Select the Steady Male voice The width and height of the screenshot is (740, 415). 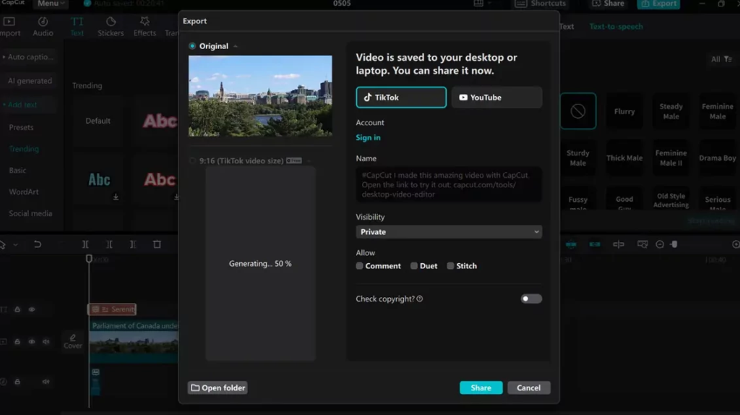[671, 111]
